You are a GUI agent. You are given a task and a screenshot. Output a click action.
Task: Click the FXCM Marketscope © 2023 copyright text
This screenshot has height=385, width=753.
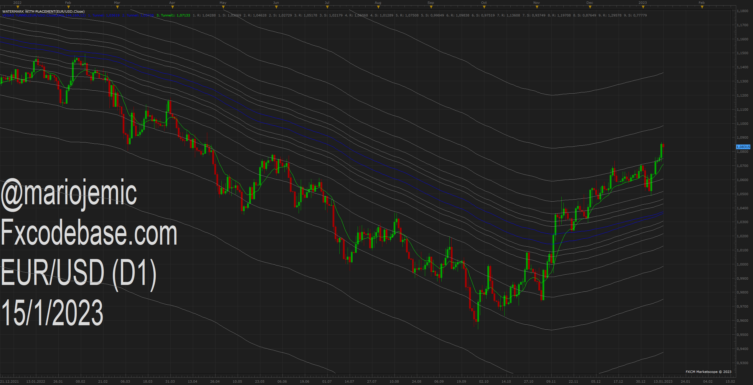pos(708,372)
